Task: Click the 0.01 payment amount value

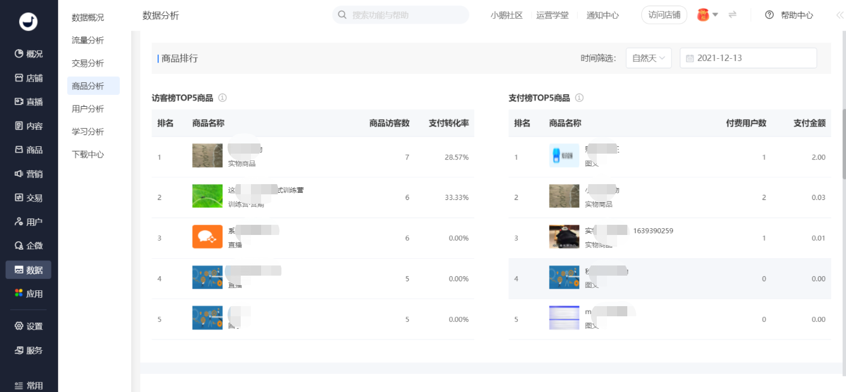Action: [x=818, y=238]
